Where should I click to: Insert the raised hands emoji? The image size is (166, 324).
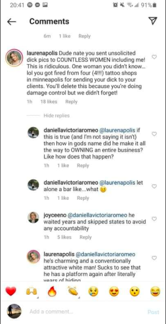point(32,292)
